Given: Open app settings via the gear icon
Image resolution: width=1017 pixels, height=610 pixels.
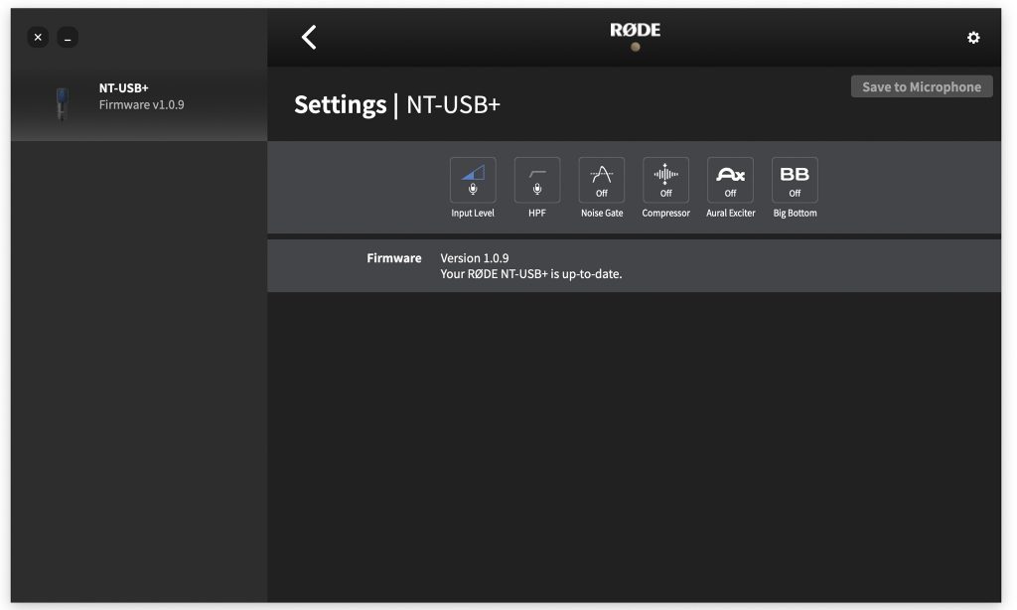Looking at the screenshot, I should coord(973,38).
